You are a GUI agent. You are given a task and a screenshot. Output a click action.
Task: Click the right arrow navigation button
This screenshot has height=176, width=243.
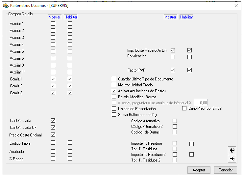[x=232, y=159]
